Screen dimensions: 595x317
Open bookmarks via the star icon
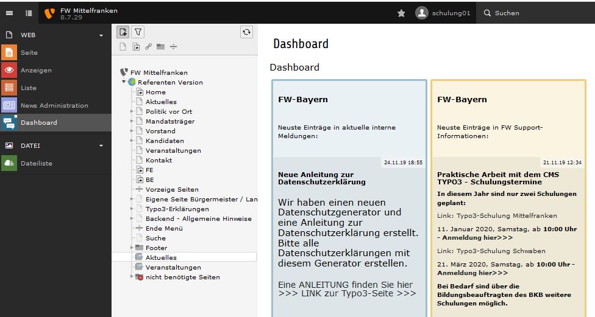pos(401,13)
